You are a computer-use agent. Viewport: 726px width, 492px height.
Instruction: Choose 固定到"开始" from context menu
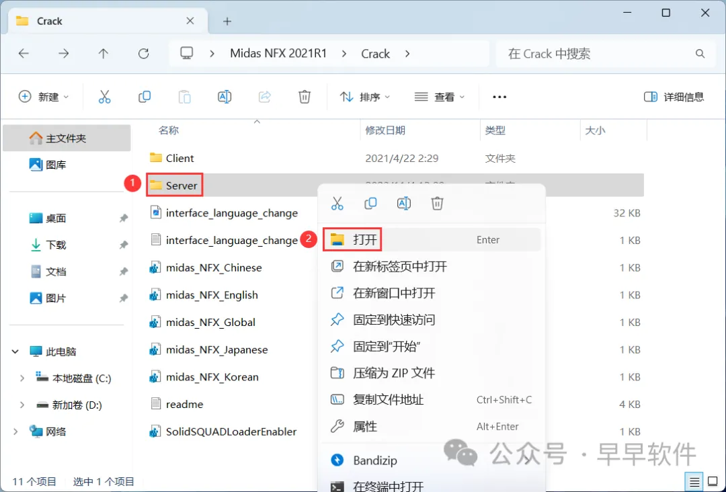tap(432, 346)
